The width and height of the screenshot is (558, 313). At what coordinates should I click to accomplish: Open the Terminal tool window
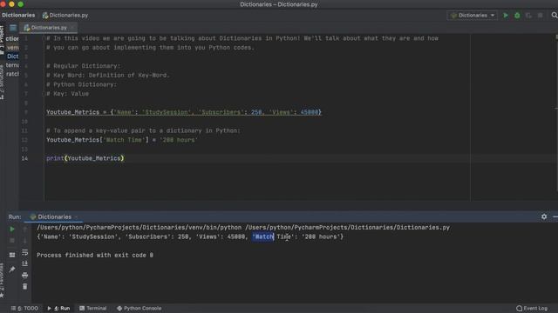(x=93, y=309)
